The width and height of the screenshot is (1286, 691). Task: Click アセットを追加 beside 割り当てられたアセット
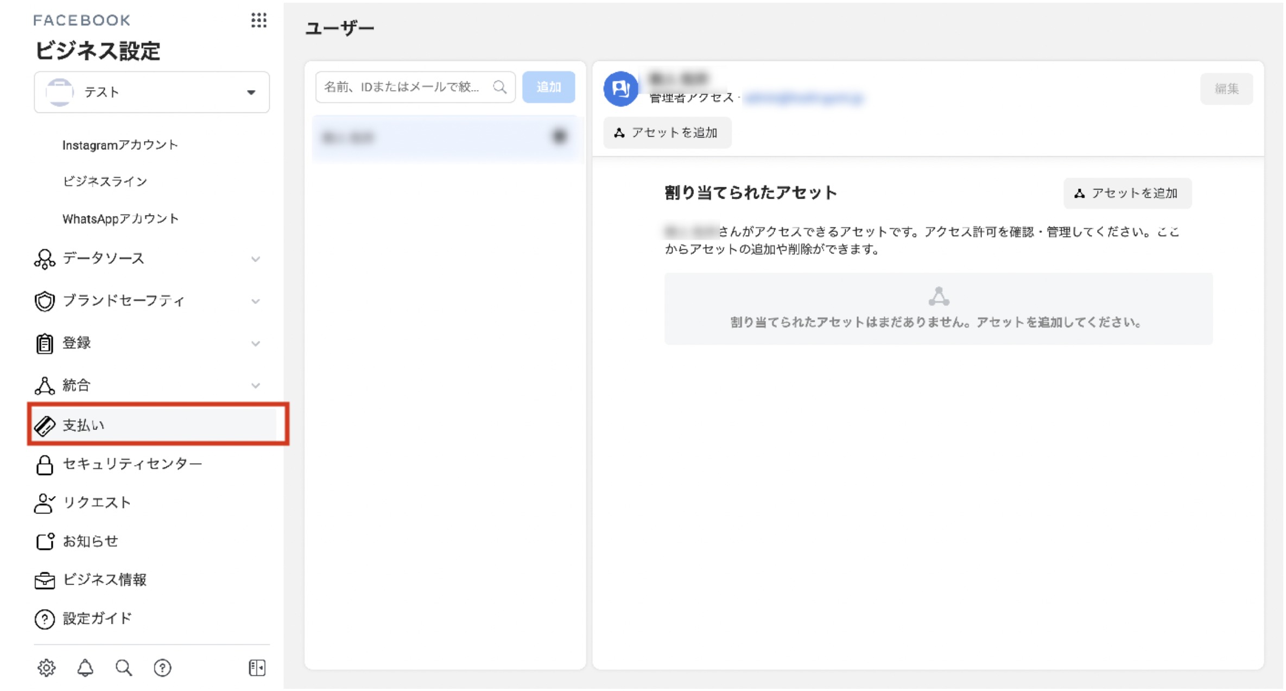click(x=1127, y=193)
